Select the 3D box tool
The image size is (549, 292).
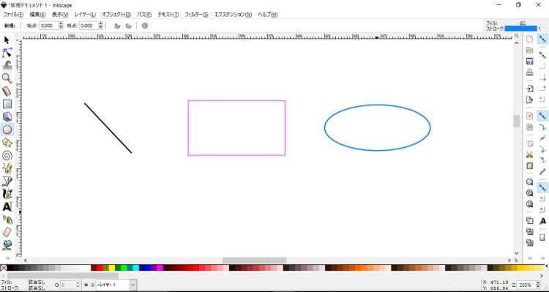pyautogui.click(x=7, y=116)
